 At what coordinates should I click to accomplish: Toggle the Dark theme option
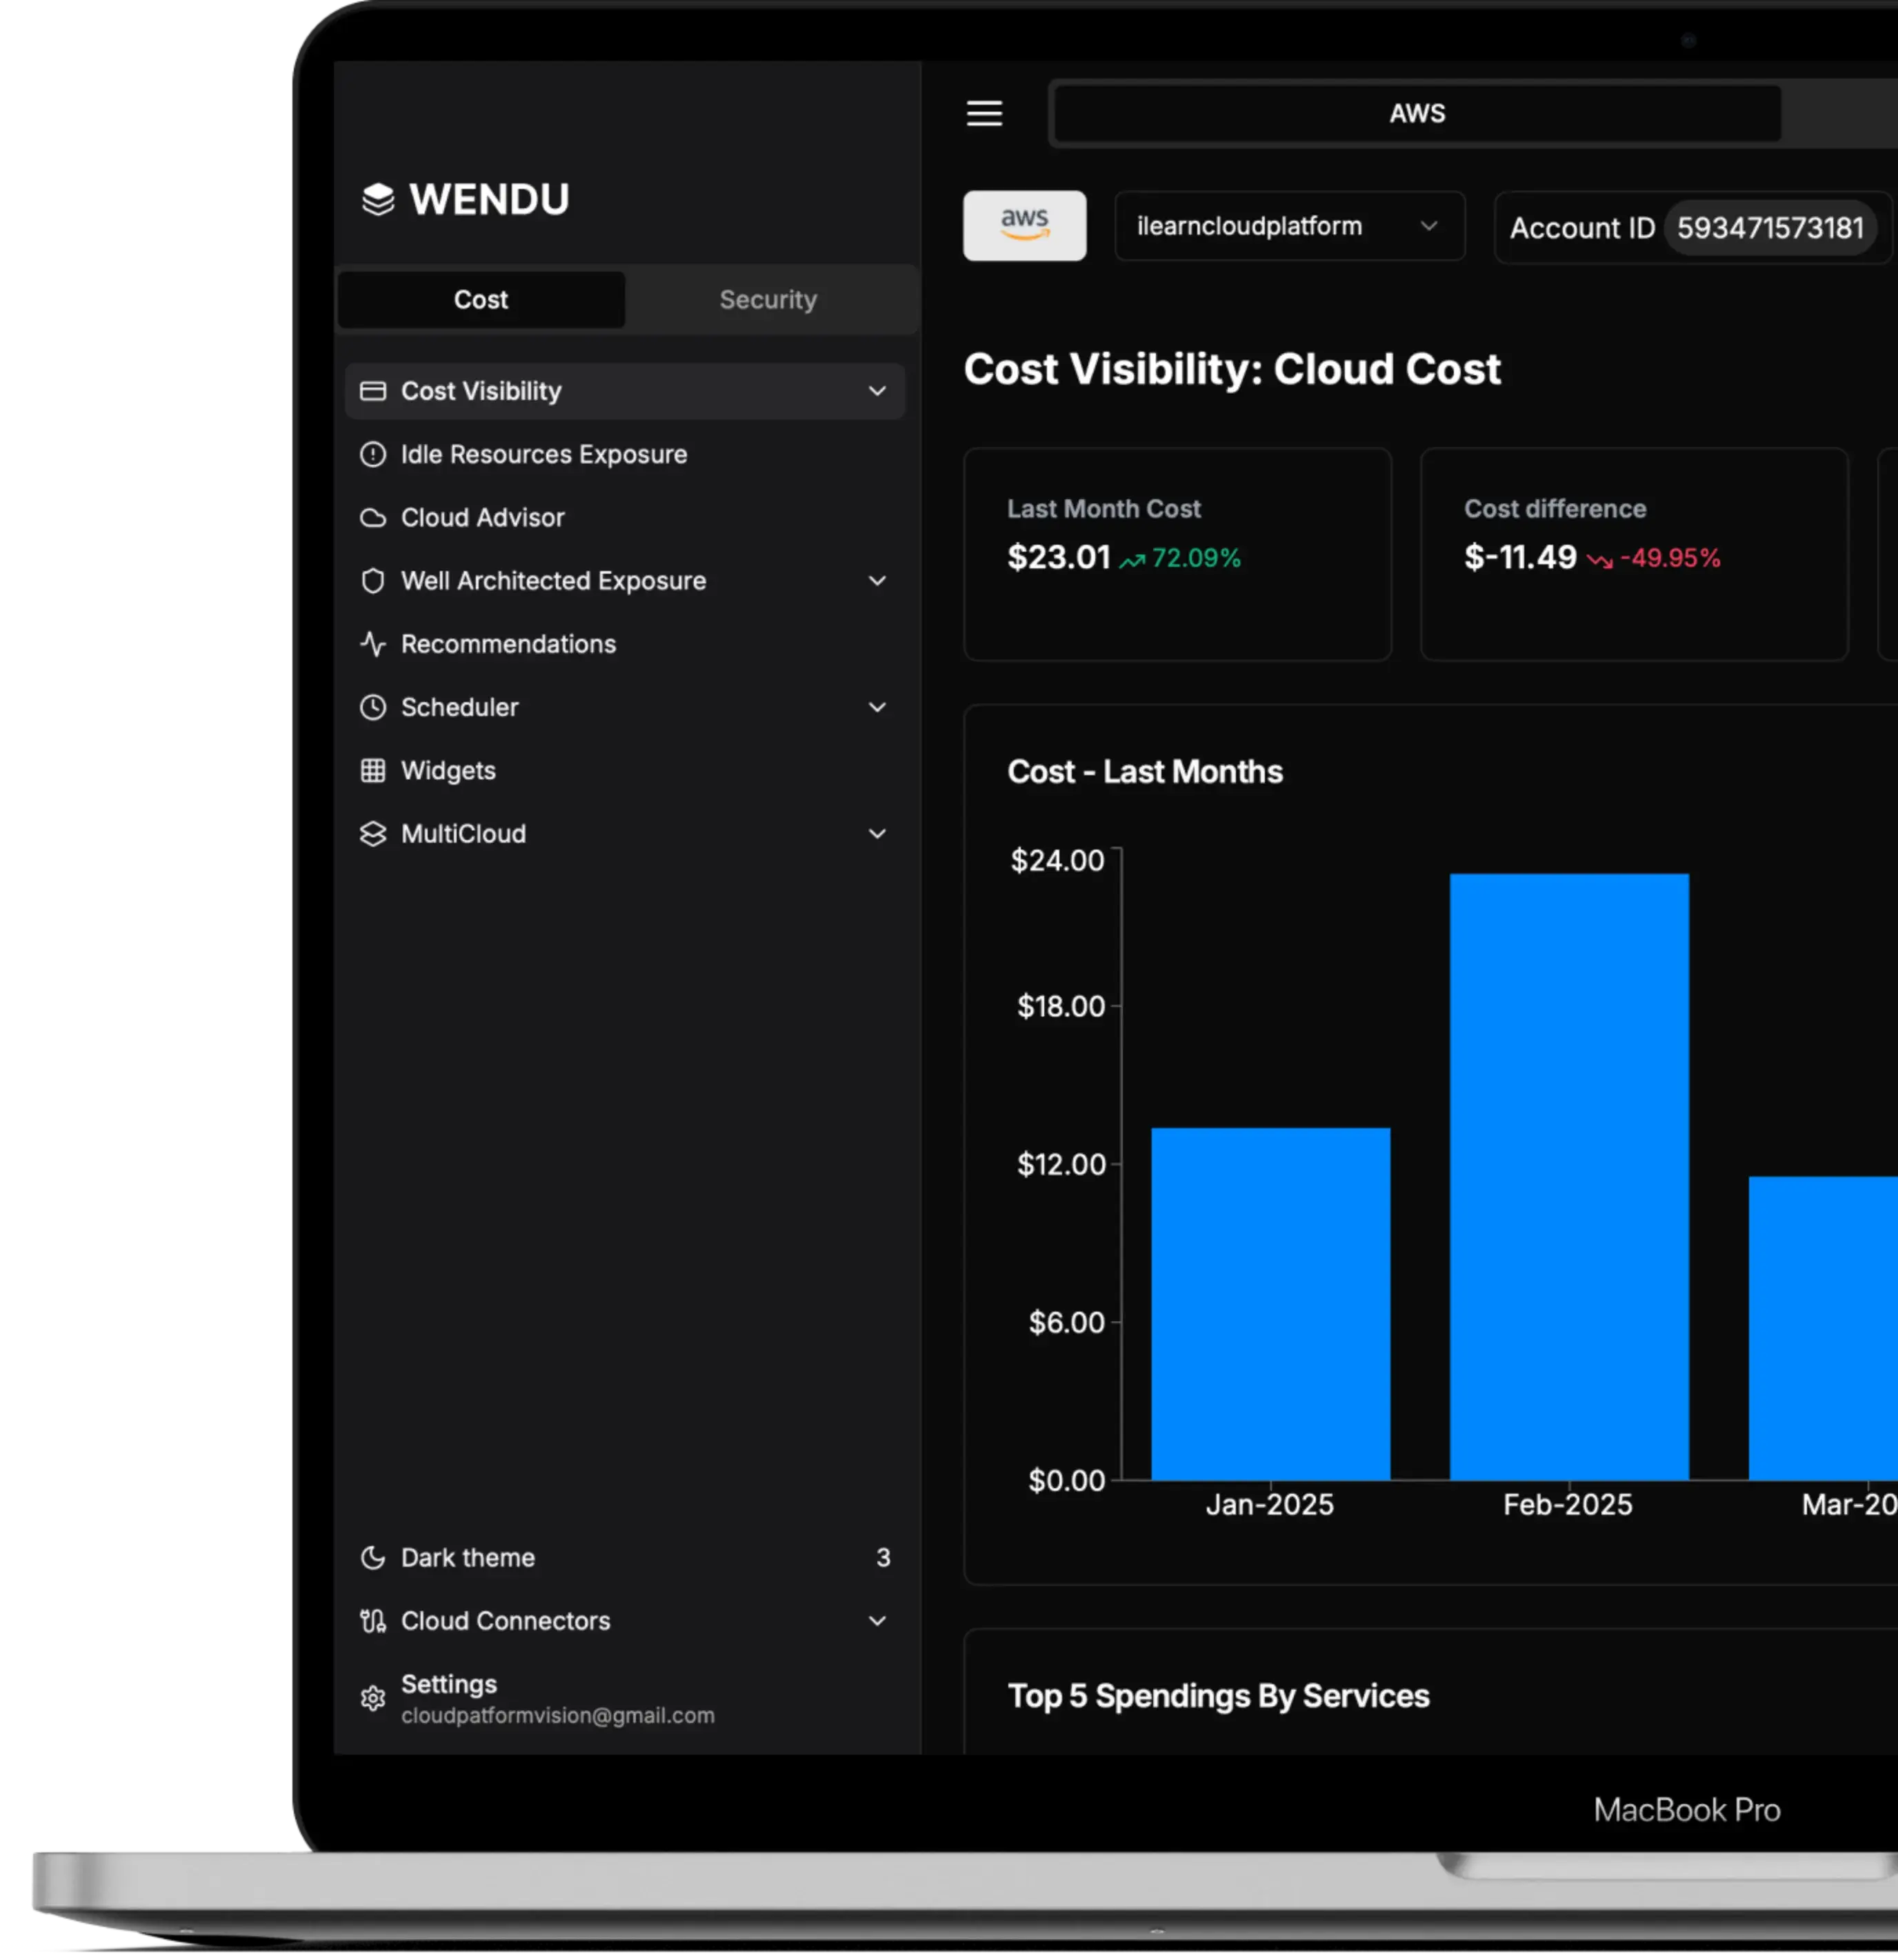[x=625, y=1557]
